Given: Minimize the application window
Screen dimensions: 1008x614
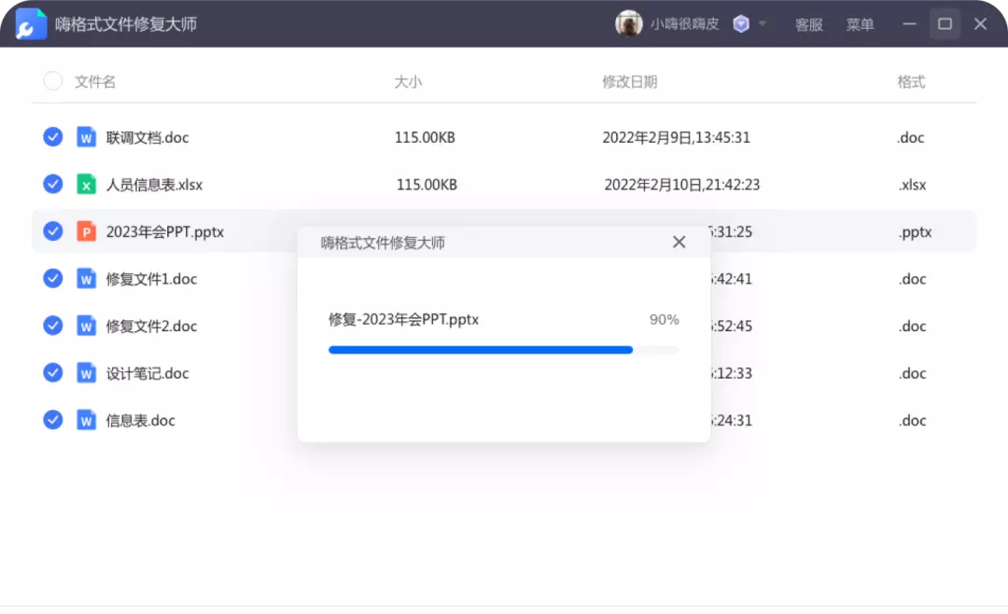Looking at the screenshot, I should [x=909, y=23].
